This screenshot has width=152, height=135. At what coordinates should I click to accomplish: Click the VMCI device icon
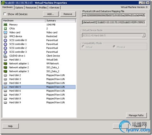click(x=5, y=36)
